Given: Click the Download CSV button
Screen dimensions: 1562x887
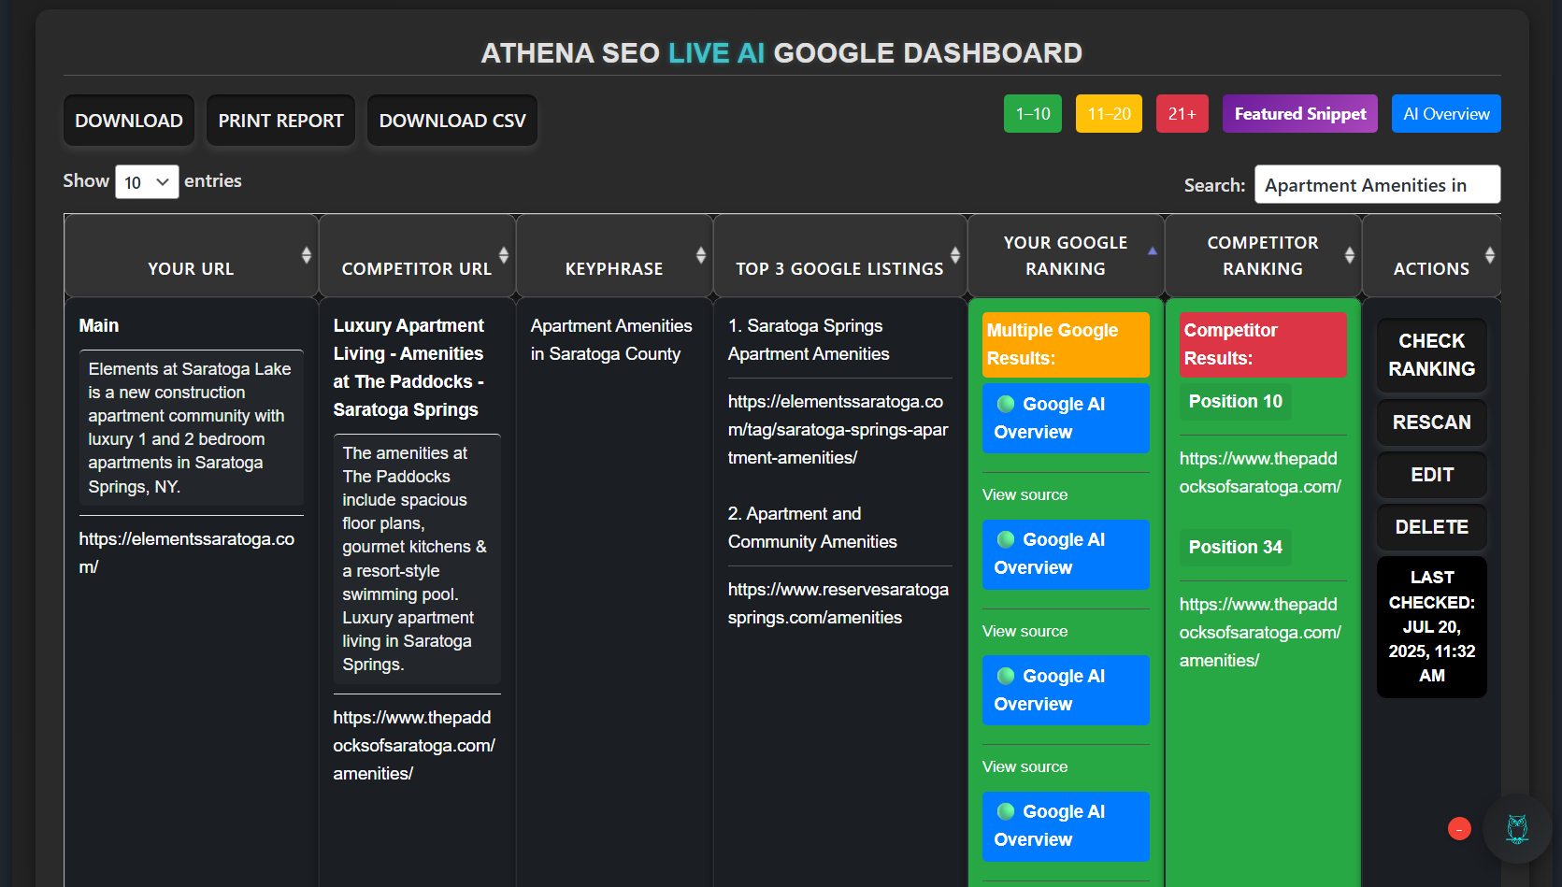Looking at the screenshot, I should 452,121.
